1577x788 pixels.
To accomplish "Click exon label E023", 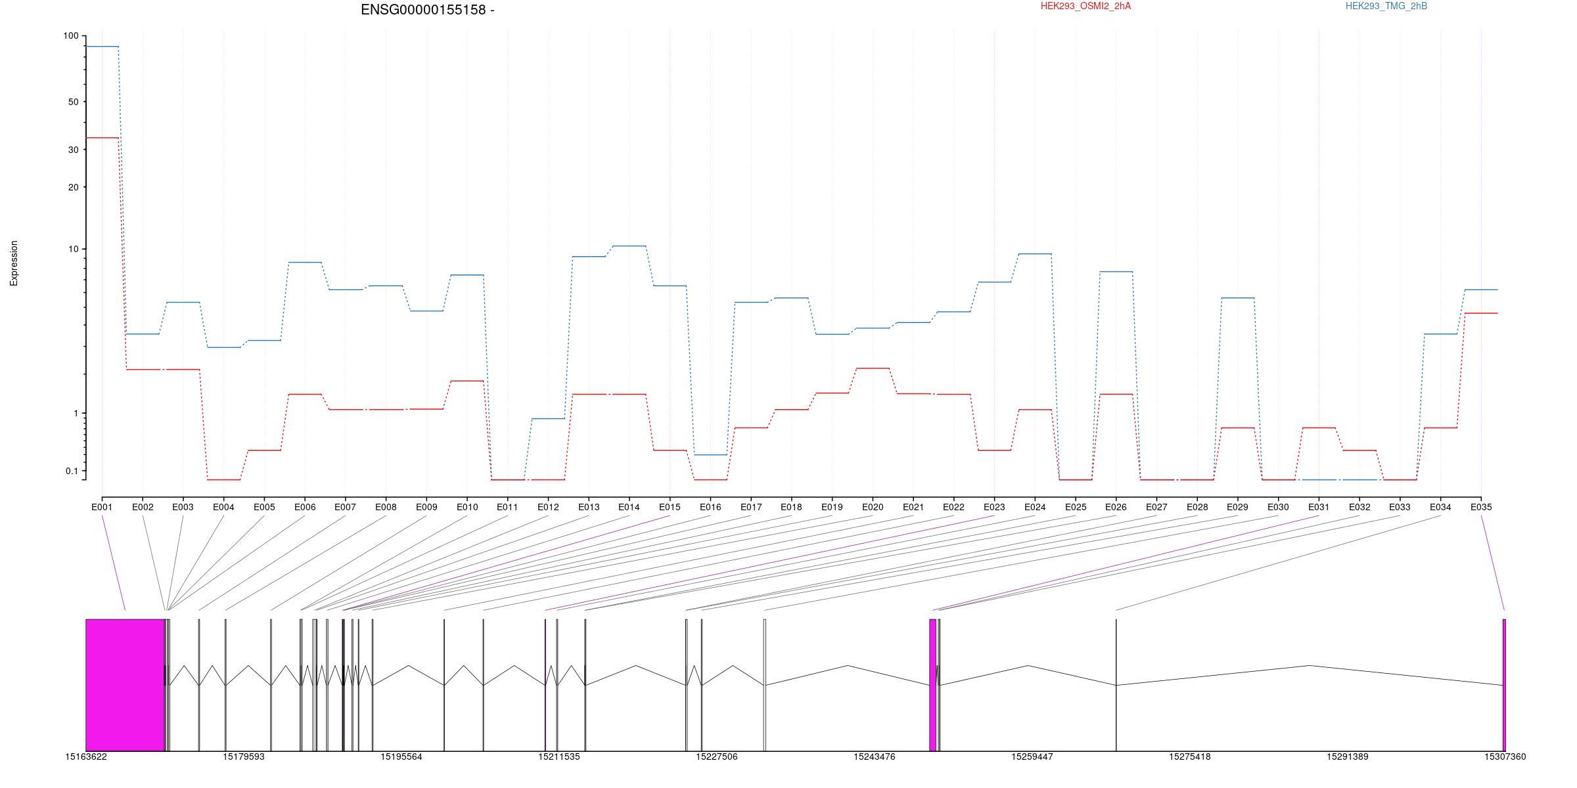I will pyautogui.click(x=994, y=507).
